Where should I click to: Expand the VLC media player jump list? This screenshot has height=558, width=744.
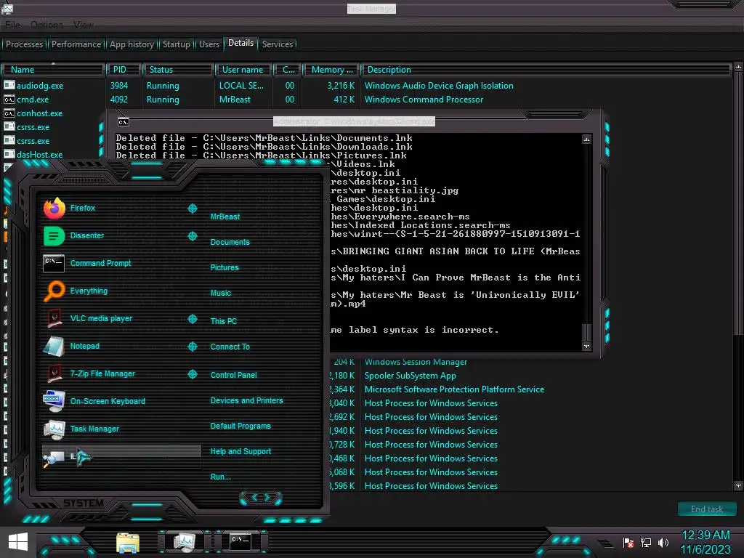(x=192, y=319)
